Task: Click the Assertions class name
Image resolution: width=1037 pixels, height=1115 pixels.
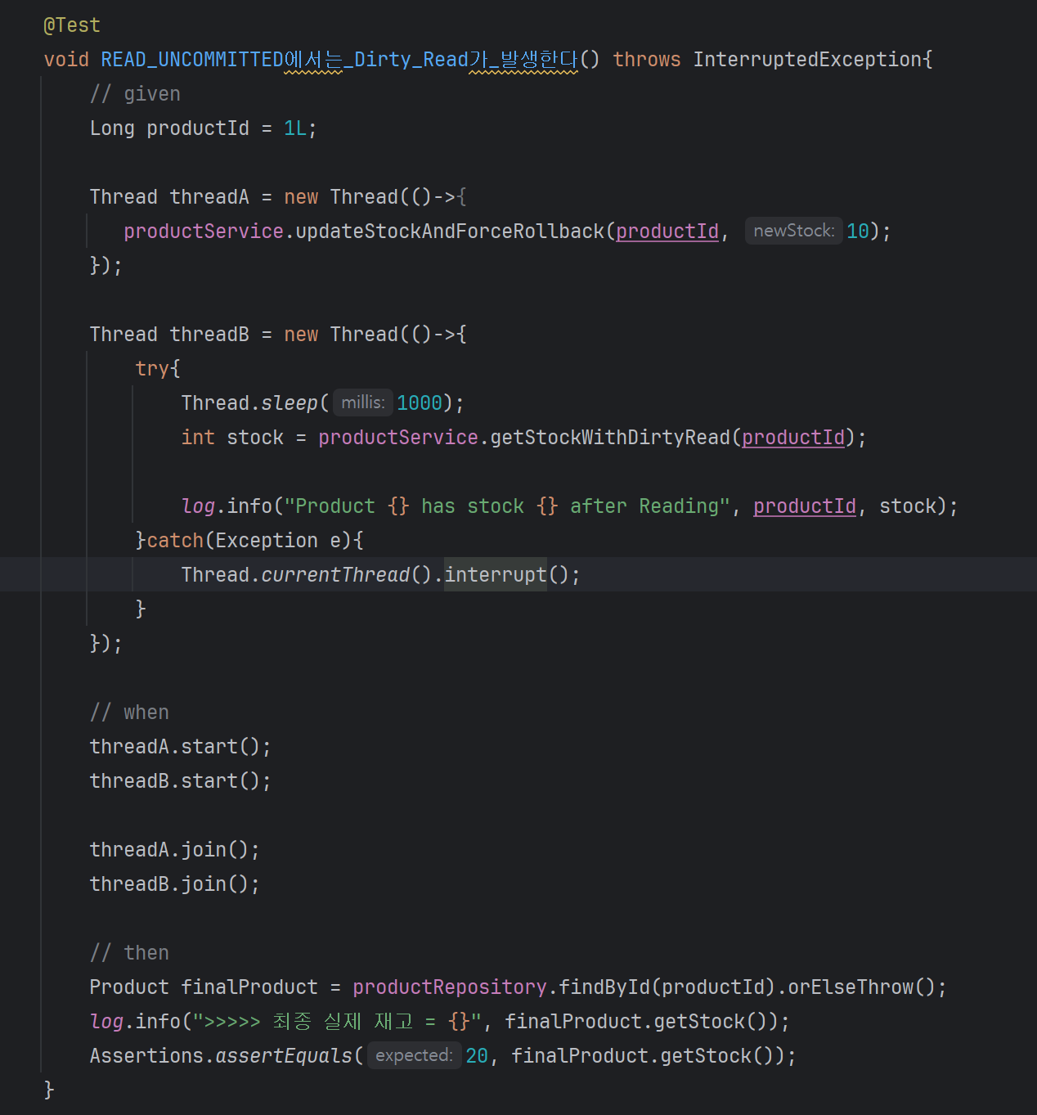Action: pyautogui.click(x=146, y=1056)
